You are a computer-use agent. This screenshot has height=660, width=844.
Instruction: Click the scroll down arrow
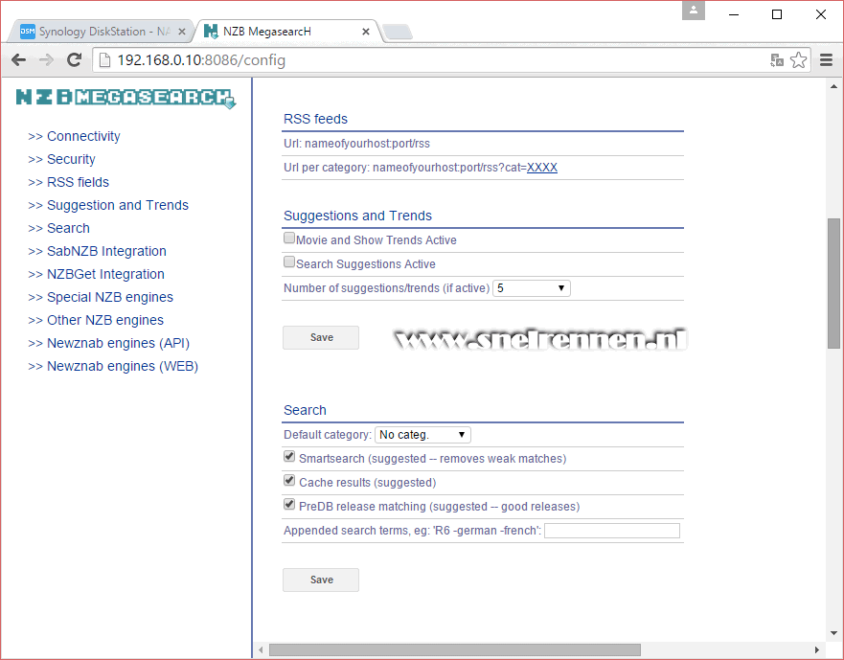pos(833,633)
